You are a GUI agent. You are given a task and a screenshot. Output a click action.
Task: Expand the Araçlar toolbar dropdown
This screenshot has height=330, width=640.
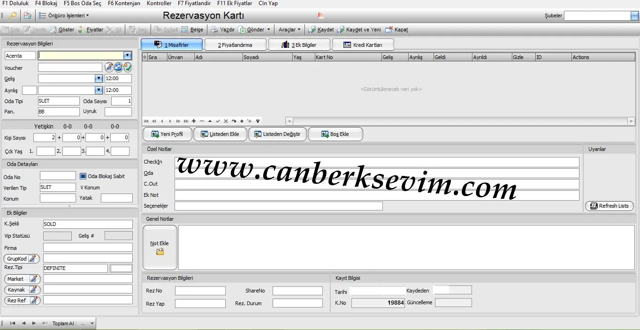[290, 30]
